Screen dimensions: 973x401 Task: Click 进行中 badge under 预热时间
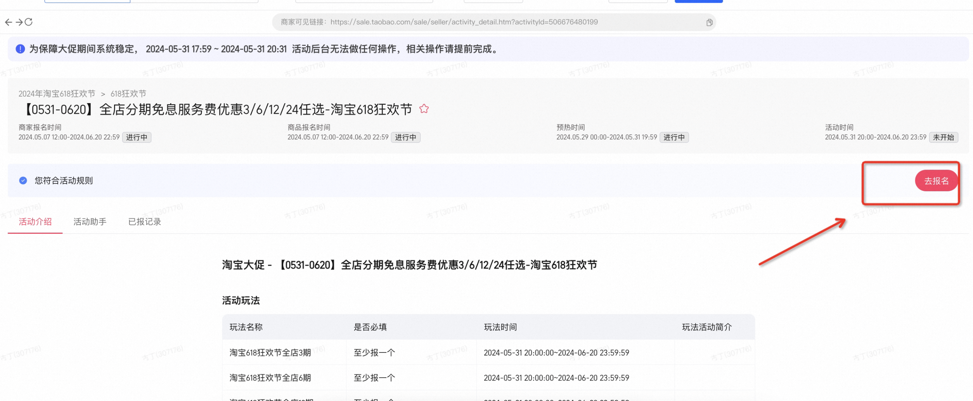(674, 137)
